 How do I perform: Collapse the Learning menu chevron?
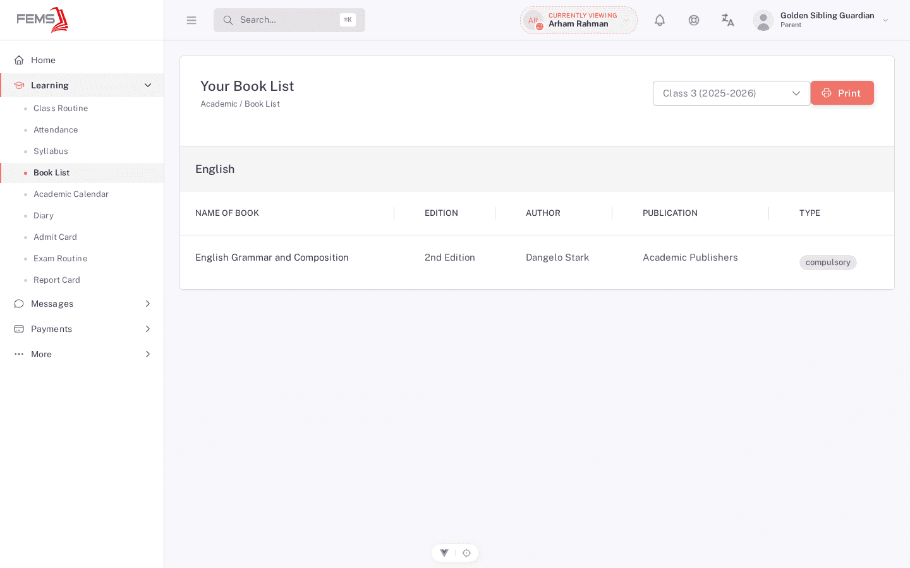coord(148,85)
